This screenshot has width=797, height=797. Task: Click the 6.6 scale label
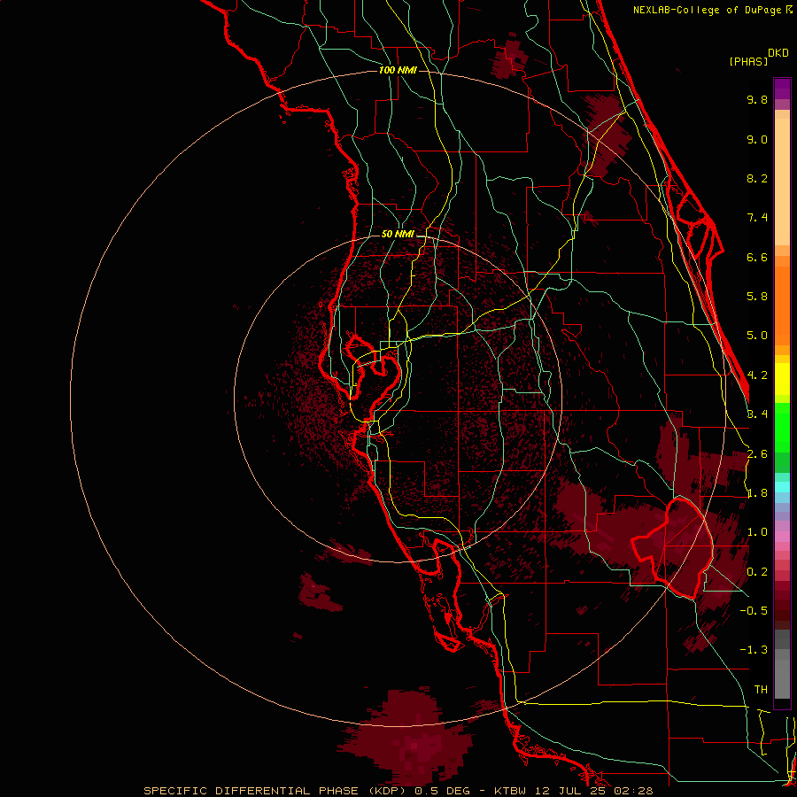click(757, 257)
